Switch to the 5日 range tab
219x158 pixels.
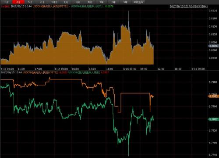pyautogui.click(x=30, y=2)
